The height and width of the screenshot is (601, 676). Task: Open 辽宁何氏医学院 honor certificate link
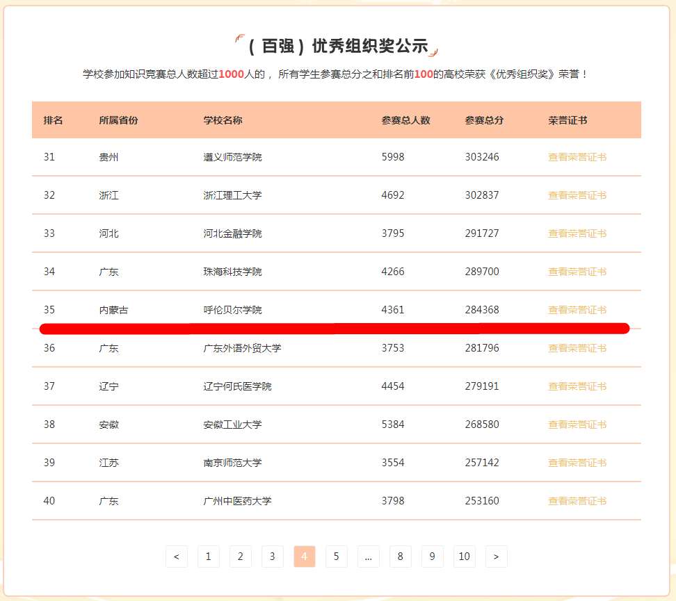(577, 386)
